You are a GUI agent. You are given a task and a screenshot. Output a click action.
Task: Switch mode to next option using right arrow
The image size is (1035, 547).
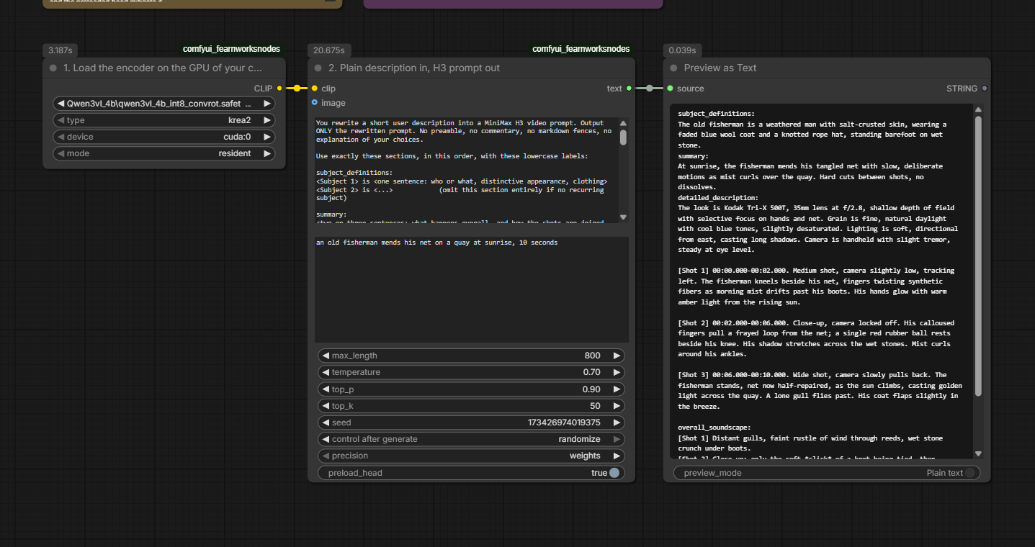(267, 153)
